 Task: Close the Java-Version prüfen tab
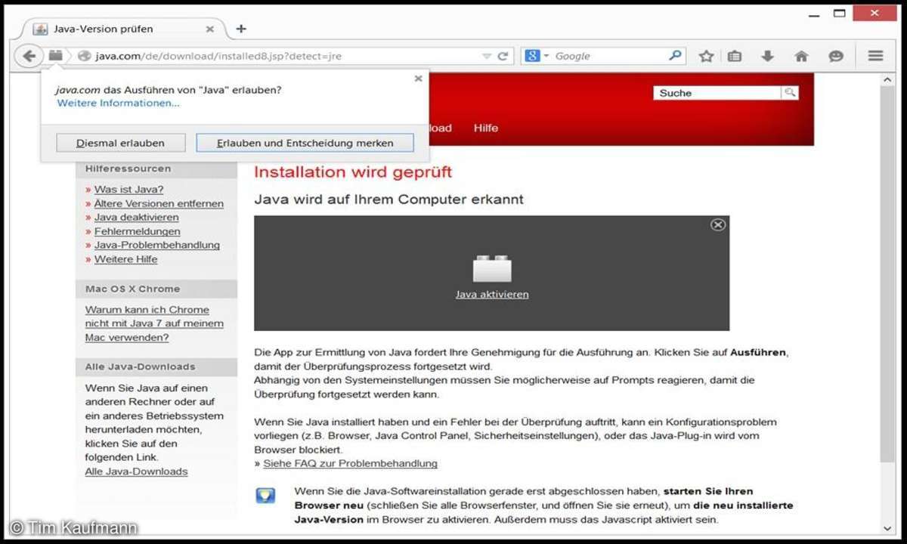click(210, 29)
